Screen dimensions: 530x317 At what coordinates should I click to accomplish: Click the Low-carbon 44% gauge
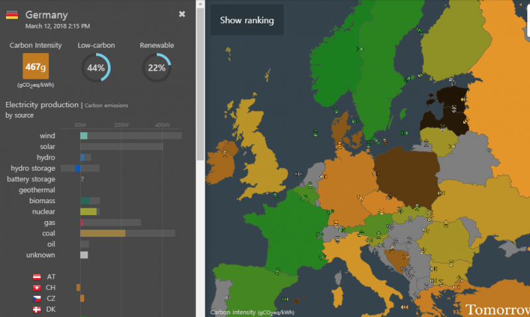coord(96,68)
